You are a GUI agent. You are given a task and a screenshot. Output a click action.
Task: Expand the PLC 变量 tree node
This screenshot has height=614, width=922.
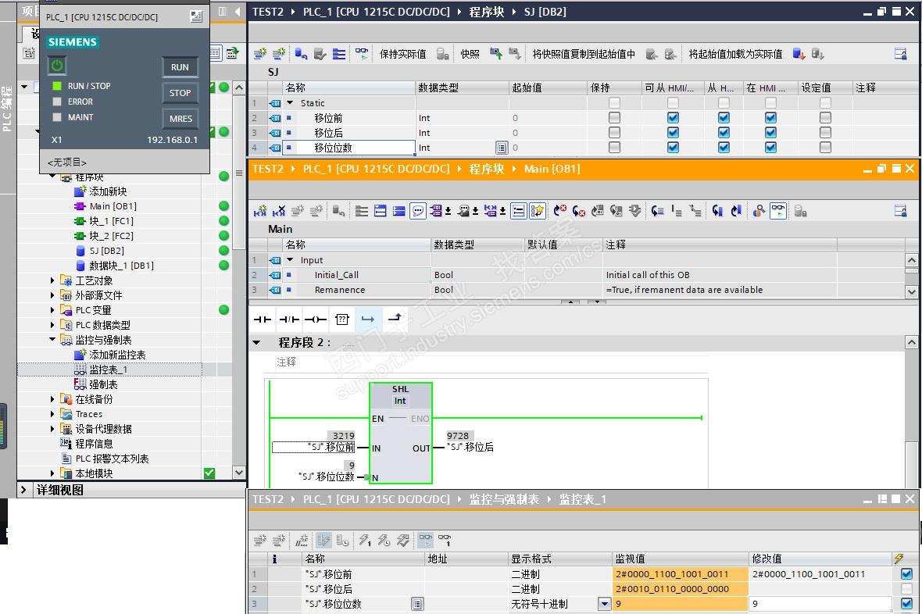click(x=52, y=310)
